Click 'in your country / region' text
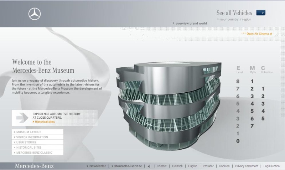 (234, 20)
